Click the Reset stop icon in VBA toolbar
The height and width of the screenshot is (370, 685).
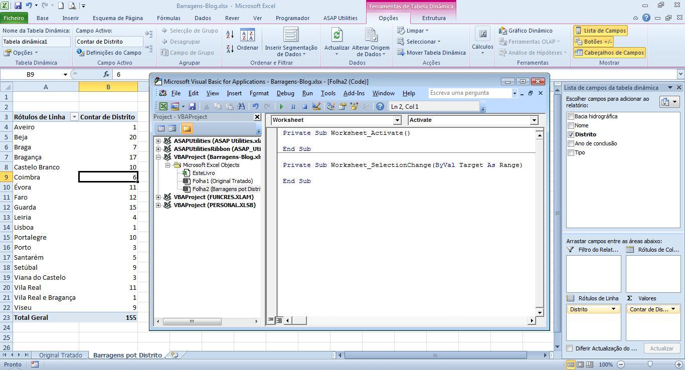(x=304, y=106)
